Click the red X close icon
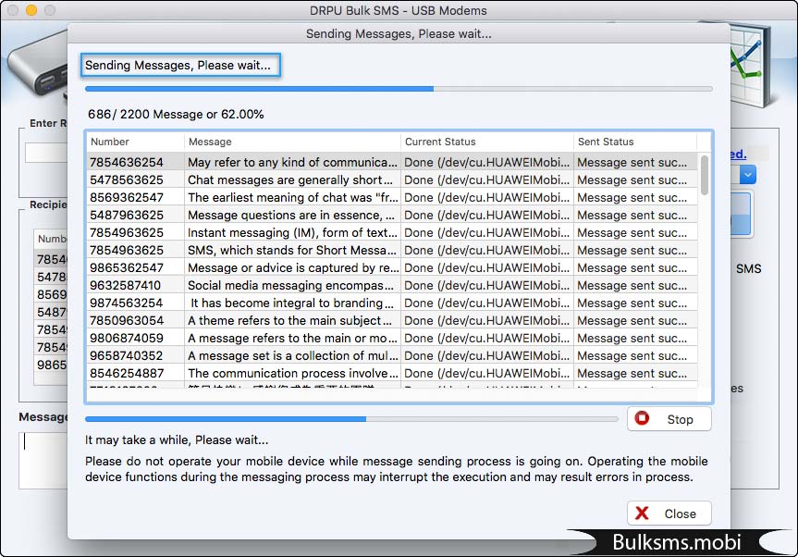Screen dimensions: 798x557 [642, 514]
